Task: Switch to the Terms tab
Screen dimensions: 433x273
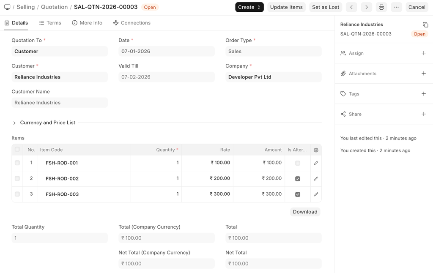Action: [50, 23]
